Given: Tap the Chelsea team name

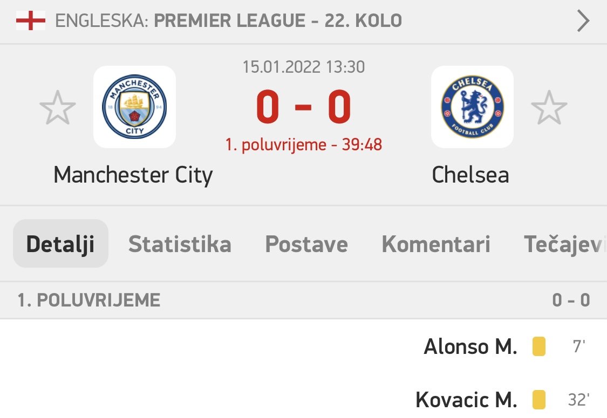Looking at the screenshot, I should click(x=470, y=175).
